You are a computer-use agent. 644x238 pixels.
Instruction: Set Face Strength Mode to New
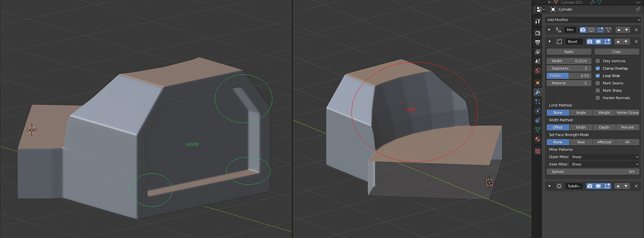point(580,142)
